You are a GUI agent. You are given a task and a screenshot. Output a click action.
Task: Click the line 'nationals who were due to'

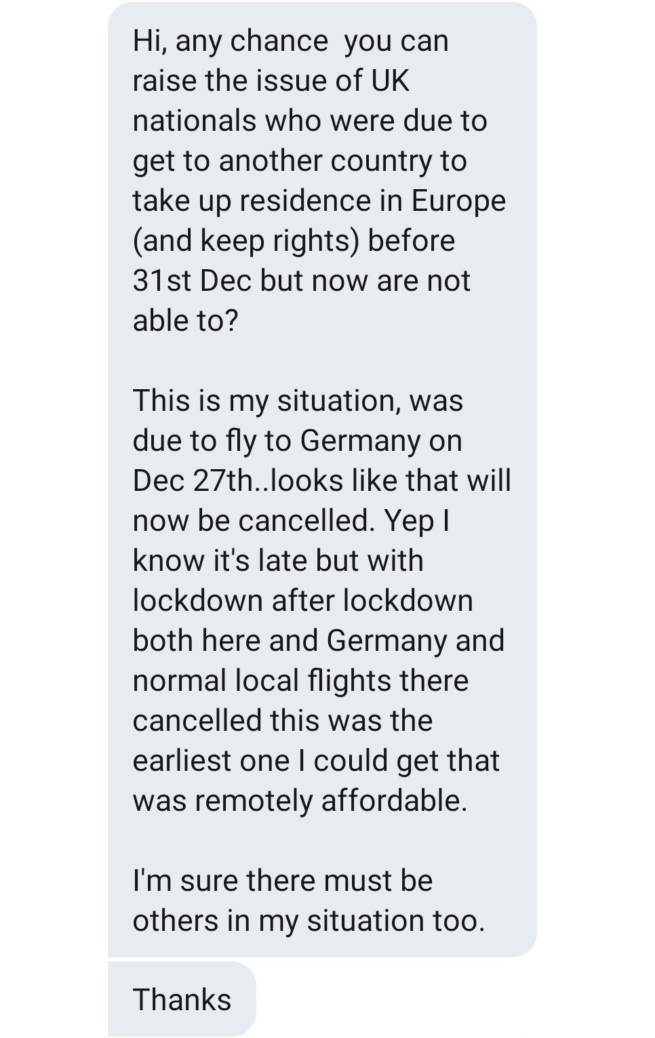[x=310, y=121]
